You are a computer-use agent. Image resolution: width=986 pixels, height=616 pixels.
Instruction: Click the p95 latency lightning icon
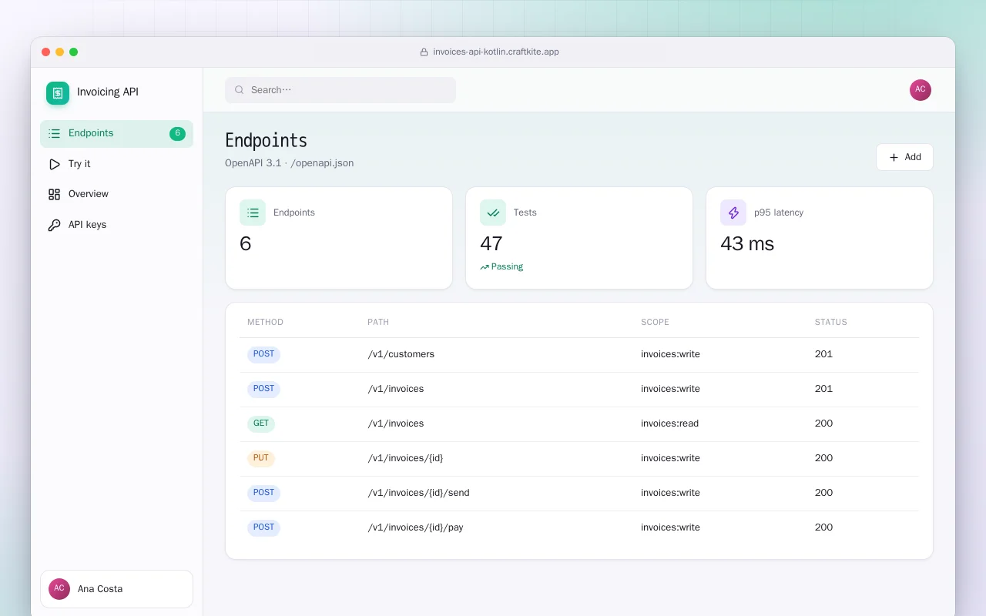click(733, 213)
